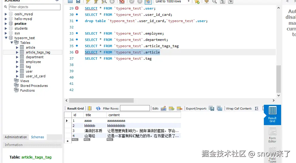Toggle the result grid columns icon
The height and width of the screenshot is (163, 296).
(x=89, y=108)
